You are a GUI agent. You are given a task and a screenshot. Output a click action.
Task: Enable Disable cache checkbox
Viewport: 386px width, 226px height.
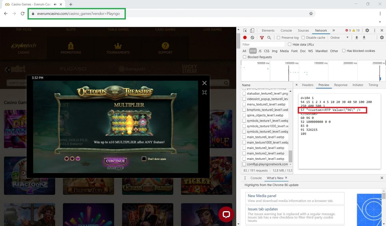tap(303, 37)
